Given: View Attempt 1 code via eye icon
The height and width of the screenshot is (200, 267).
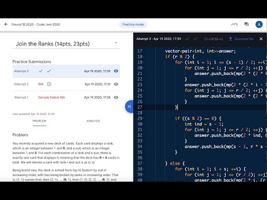Looking at the screenshot, I should pos(116,97).
